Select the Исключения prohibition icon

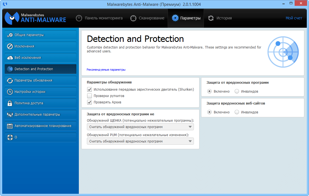click(9, 46)
